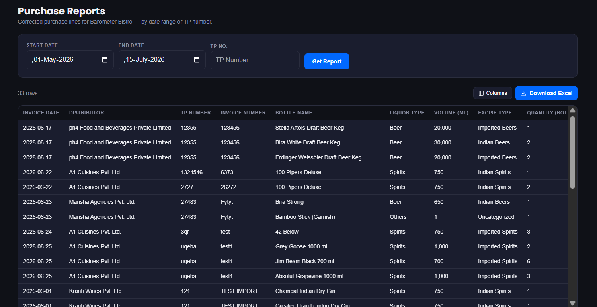The width and height of the screenshot is (597, 307).
Task: Select Stella Artois Draft Beer Keg cell
Action: click(x=310, y=128)
